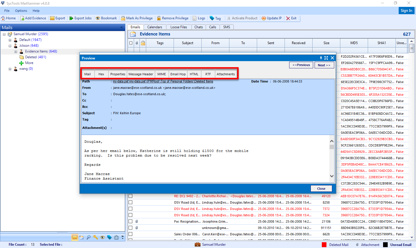Open the bottom bar overflow chevron dropdown

tap(122, 237)
